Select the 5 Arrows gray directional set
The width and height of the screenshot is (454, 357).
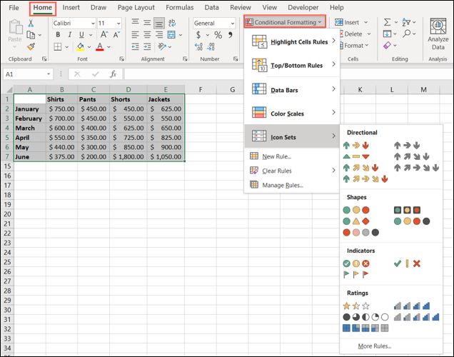[x=416, y=168]
